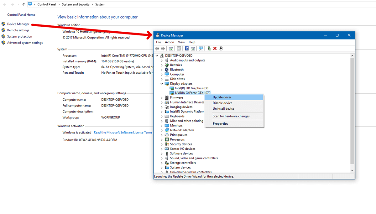Open the Properties sheet toolbar icon
Viewport: 376px width, 214px height.
(179, 48)
